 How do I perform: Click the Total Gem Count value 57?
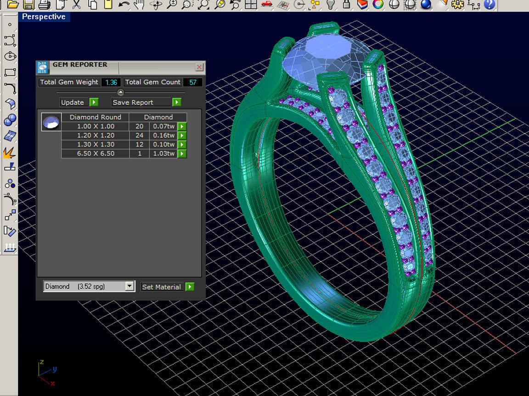(193, 82)
